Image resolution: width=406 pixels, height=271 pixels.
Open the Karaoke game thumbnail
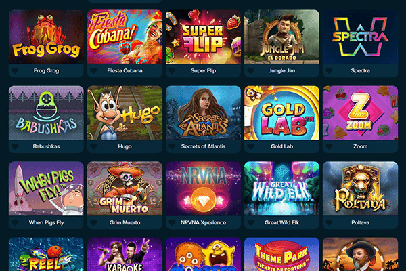tap(125, 254)
